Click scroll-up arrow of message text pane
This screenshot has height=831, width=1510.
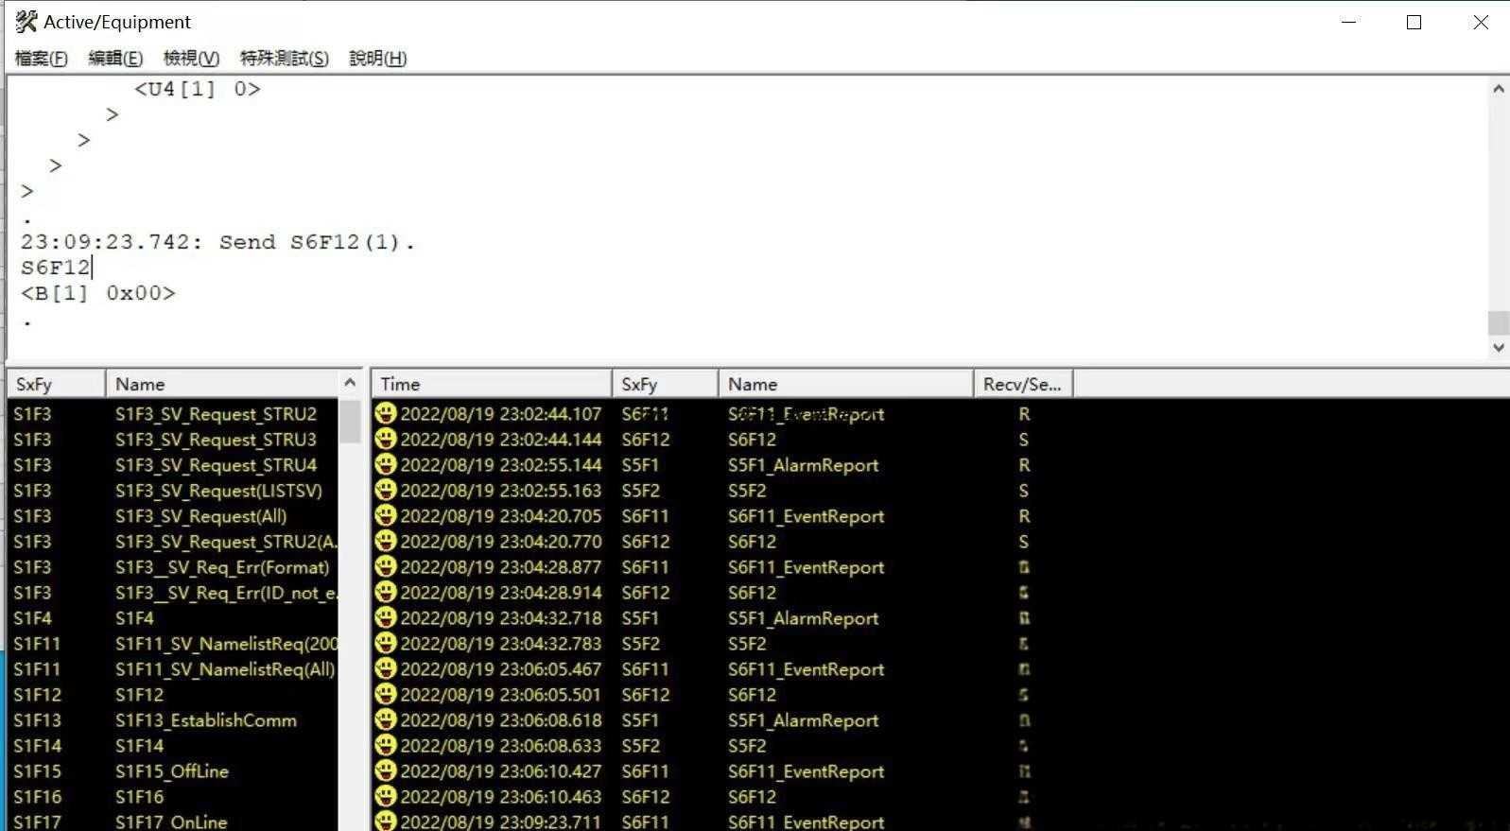pyautogui.click(x=1498, y=89)
